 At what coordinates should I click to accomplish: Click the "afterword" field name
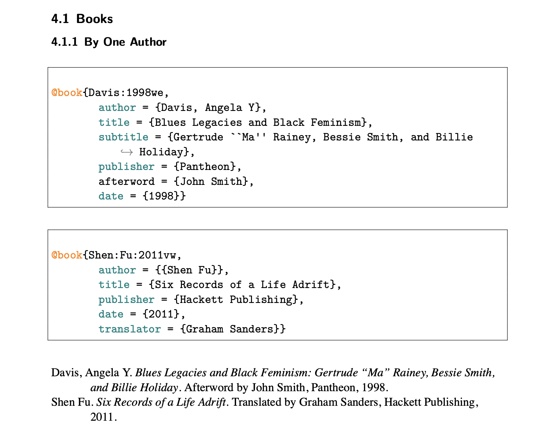(126, 181)
